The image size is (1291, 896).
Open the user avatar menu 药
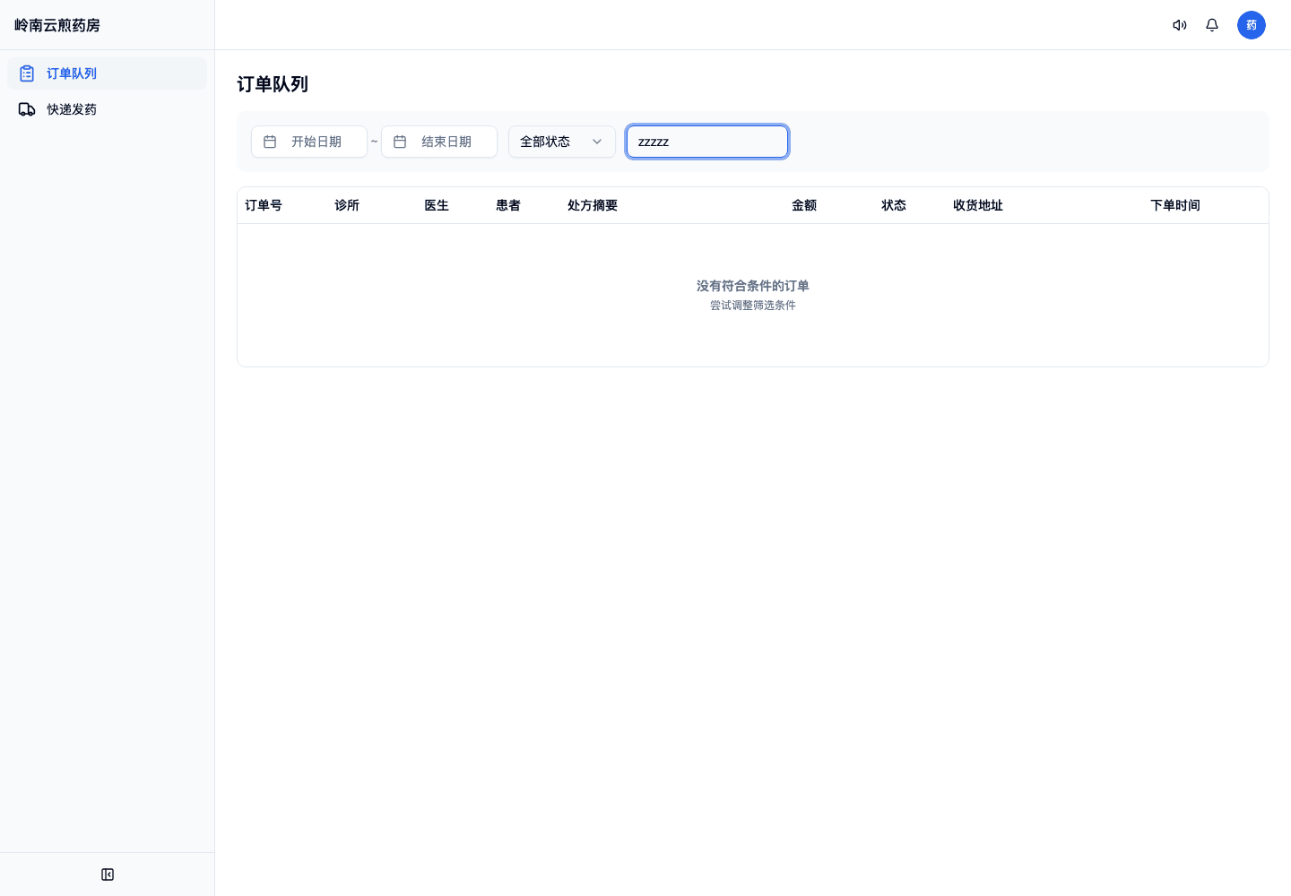(1252, 25)
